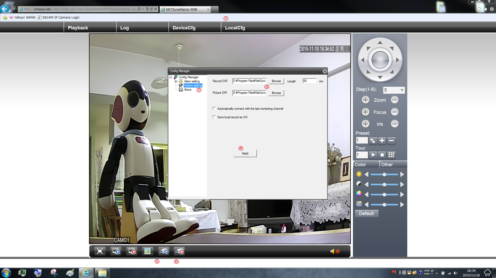Click the muted speaker audio icon
Image resolution: width=496 pixels, height=278 pixels.
click(335, 251)
